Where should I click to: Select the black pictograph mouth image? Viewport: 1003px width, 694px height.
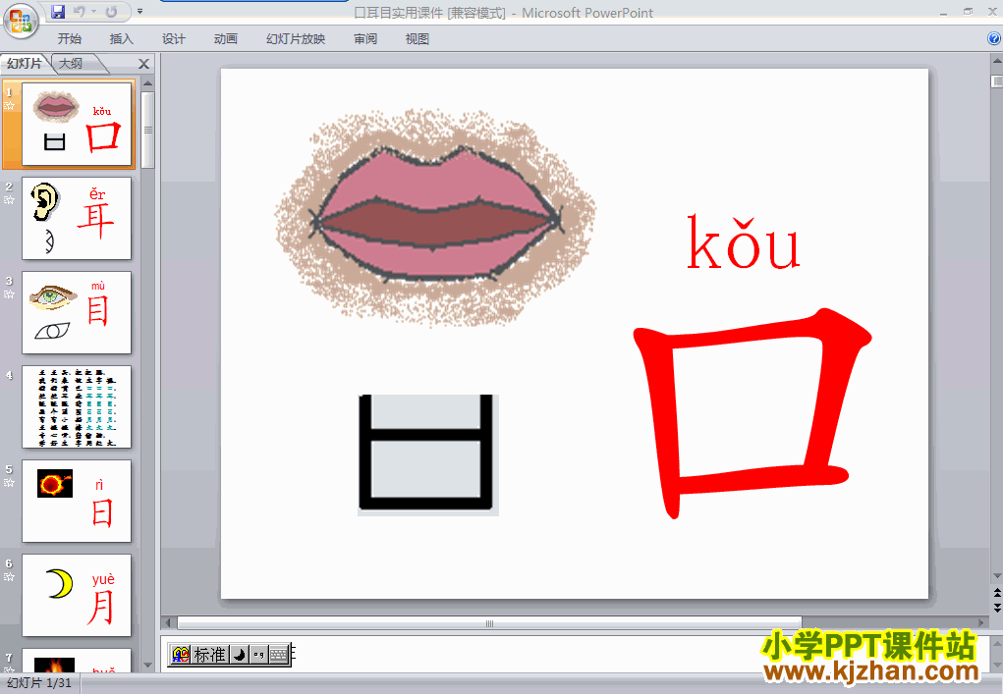(x=428, y=454)
